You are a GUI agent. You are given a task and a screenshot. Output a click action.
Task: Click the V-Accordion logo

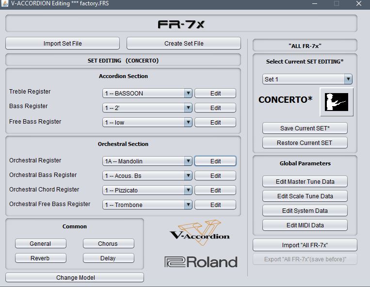pos(200,233)
